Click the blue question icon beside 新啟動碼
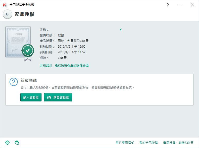 [14, 82]
